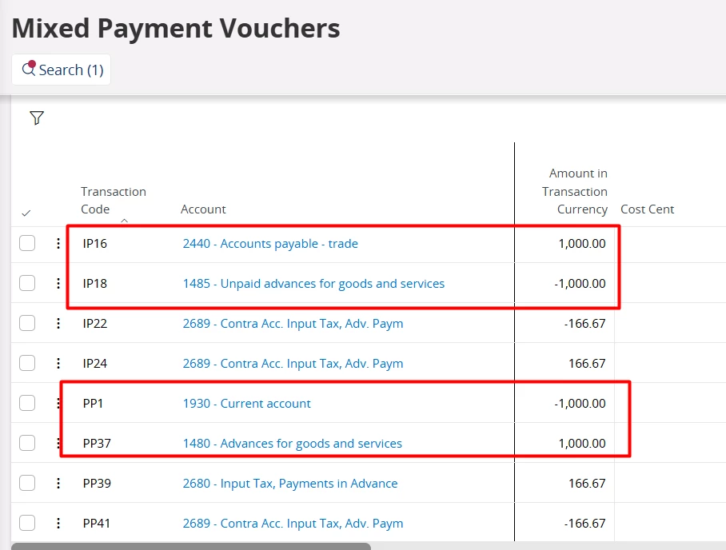Click the sort arrow under Transaction Code
The width and height of the screenshot is (726, 550).
point(124,221)
